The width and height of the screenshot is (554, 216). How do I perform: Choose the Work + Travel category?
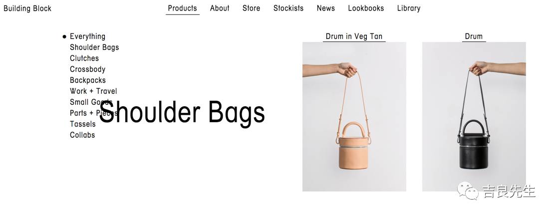tap(93, 91)
